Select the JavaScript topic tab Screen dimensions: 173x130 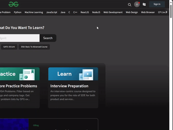pyautogui.click(x=52, y=12)
